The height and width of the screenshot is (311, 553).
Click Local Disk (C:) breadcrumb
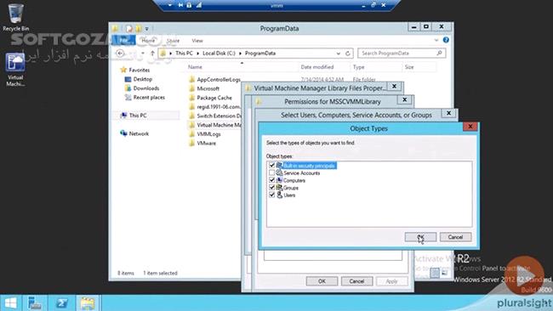[x=219, y=54]
